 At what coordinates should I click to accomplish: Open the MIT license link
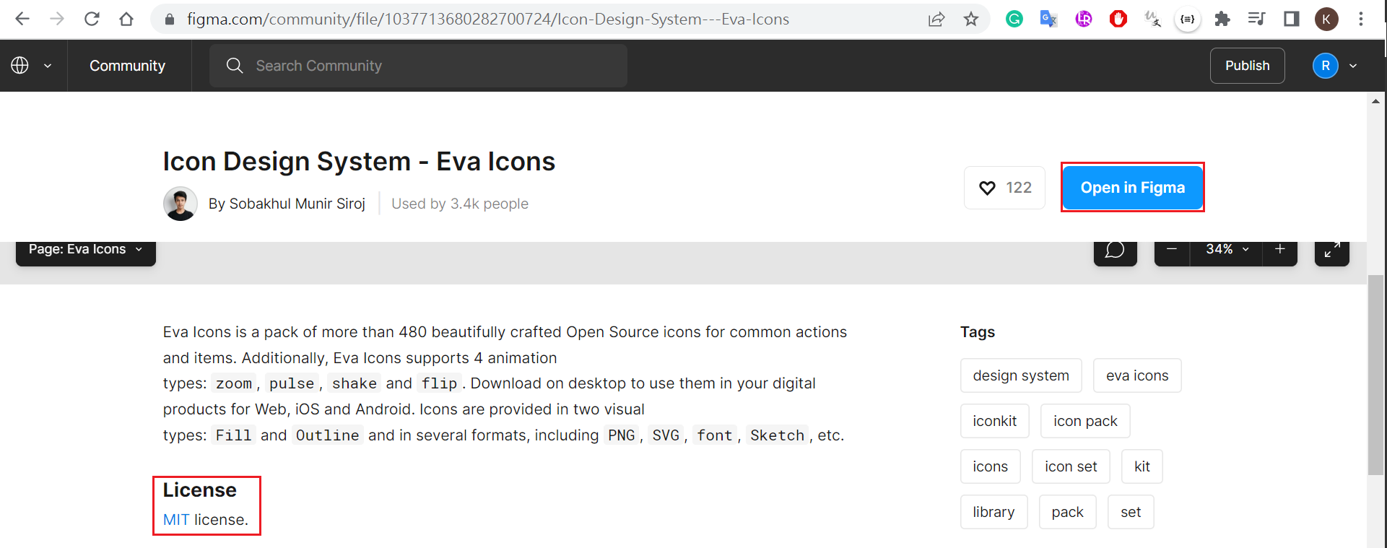pyautogui.click(x=176, y=520)
